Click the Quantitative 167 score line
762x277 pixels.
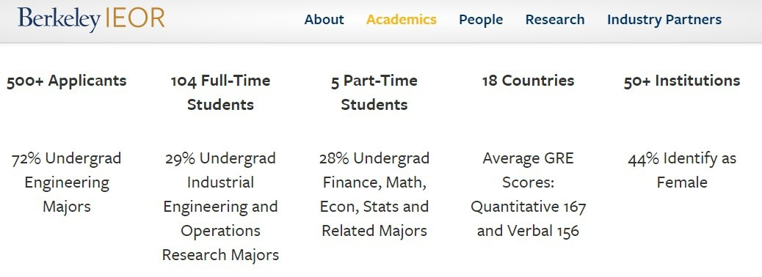pos(529,207)
